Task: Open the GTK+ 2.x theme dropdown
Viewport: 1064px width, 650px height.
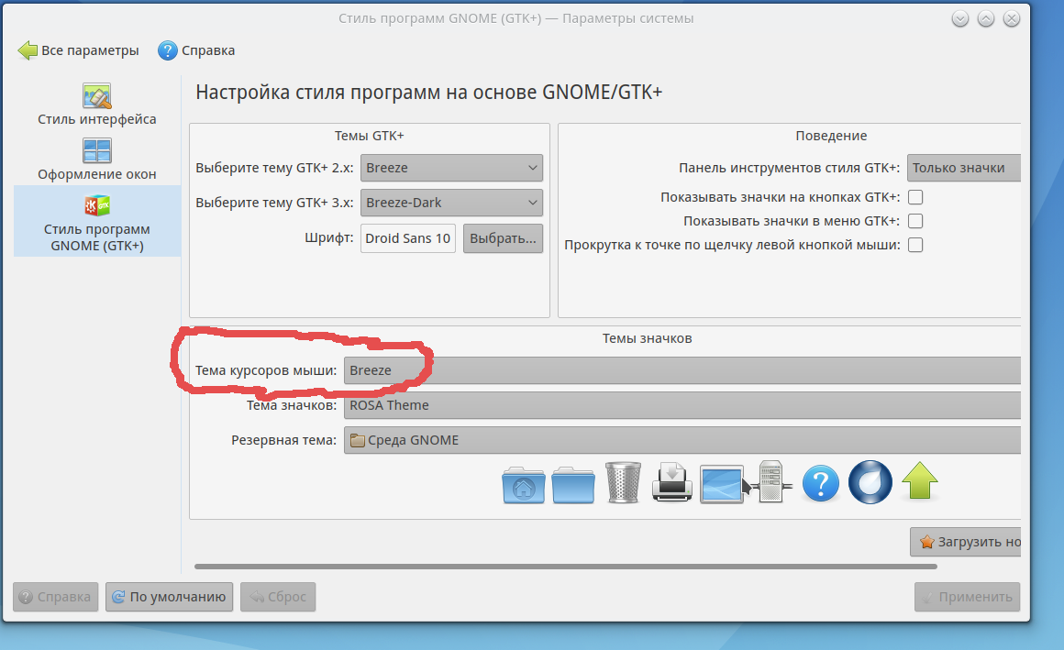Action: point(451,168)
